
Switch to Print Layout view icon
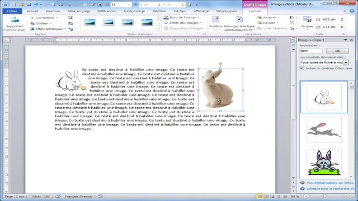pyautogui.click(x=260, y=196)
